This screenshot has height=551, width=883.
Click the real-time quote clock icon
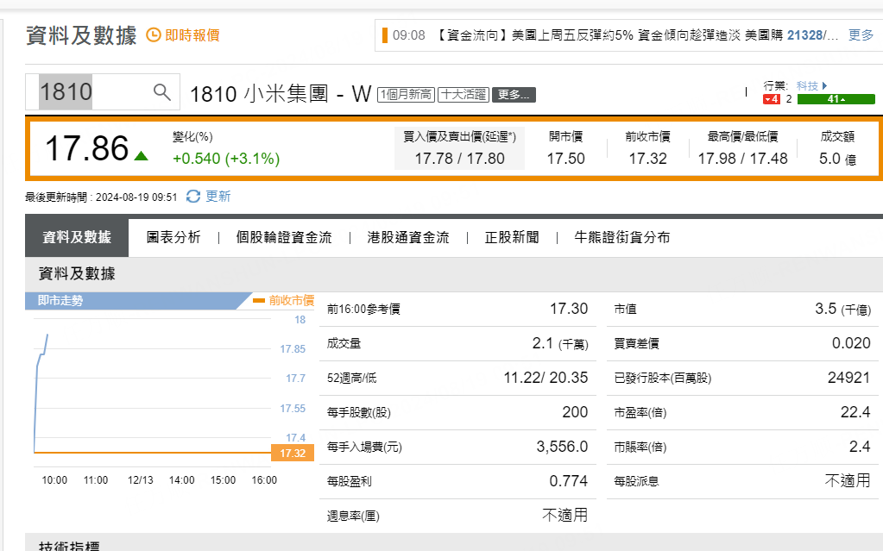tap(153, 34)
